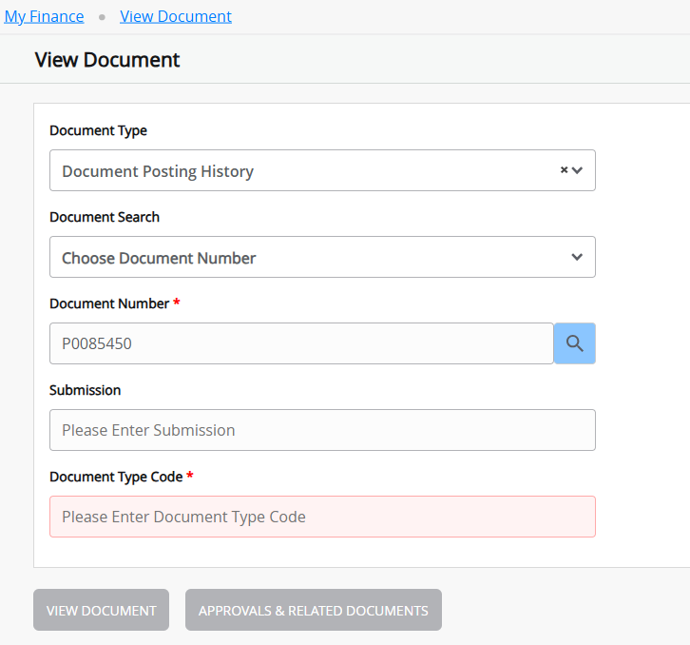Focus the Please Enter Submission field
Screen dimensions: 690x645
pos(322,430)
